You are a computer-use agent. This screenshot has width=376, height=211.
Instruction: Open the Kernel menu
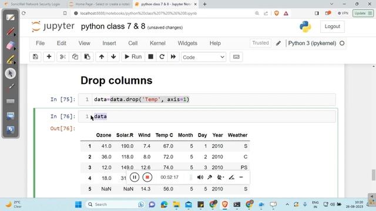157,43
